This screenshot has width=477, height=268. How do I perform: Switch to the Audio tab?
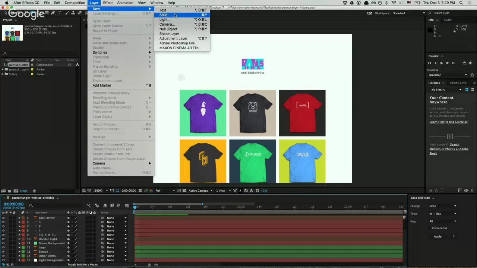pos(447,20)
